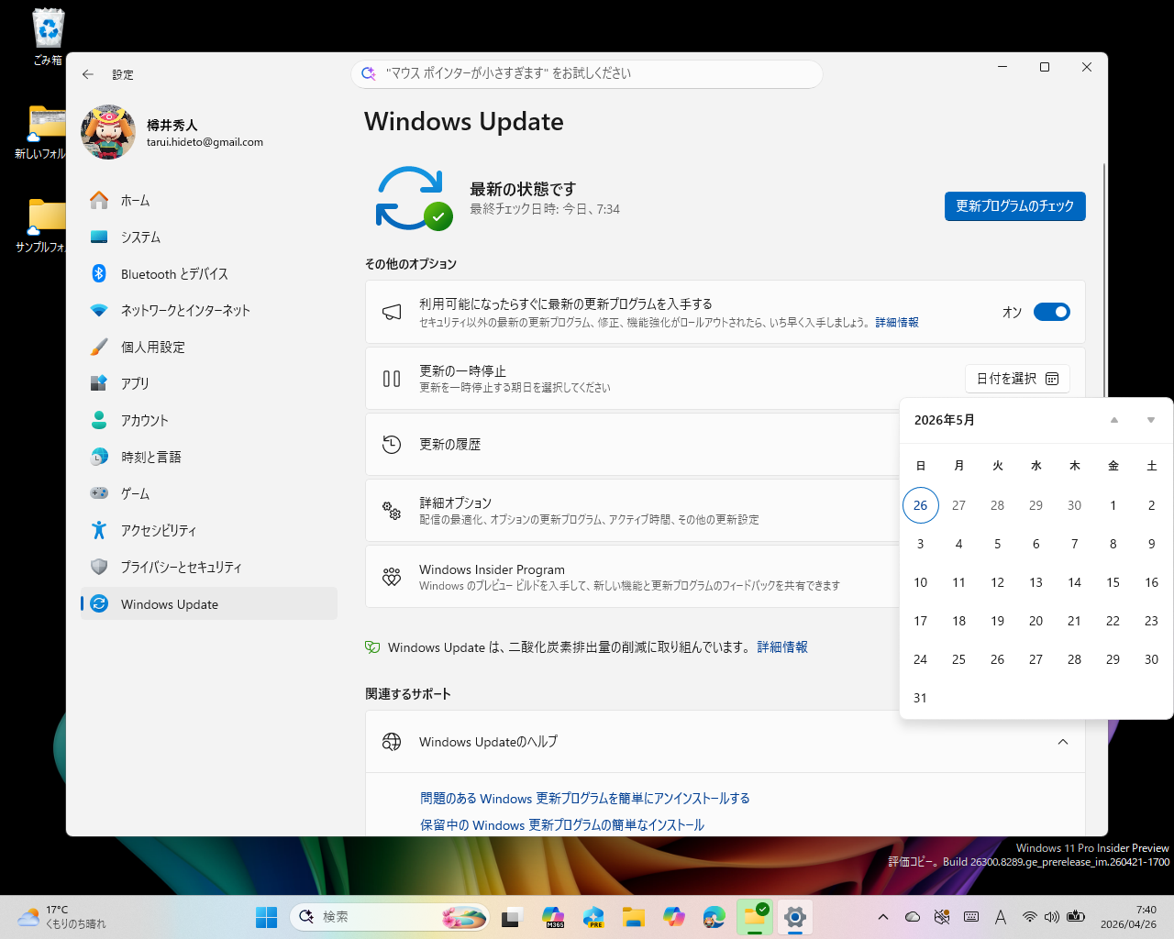Click the OneDrive cloud tray icon
Screen dimensions: 1174x939
[913, 917]
